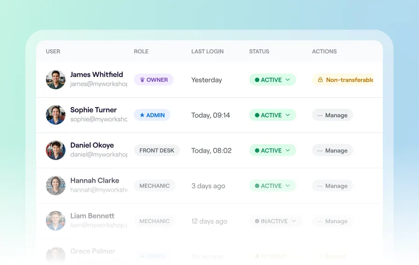419x265 pixels.
Task: Click Manage in Hannah Clarke's row
Action: pyautogui.click(x=332, y=186)
